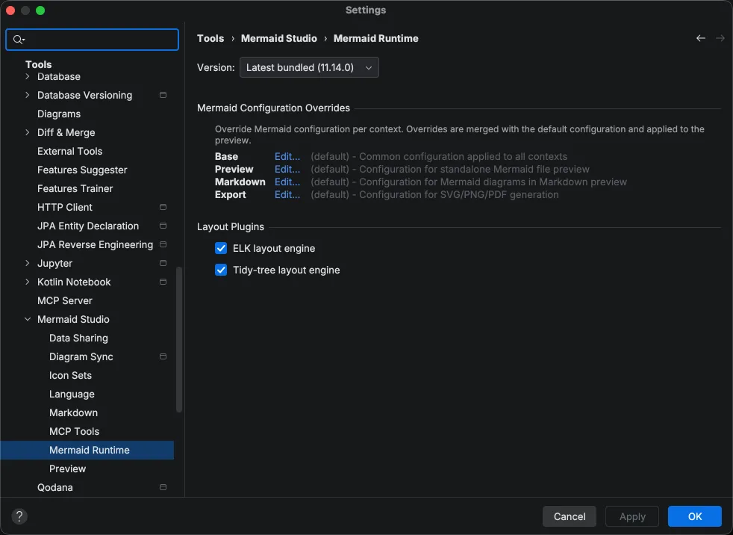Open Preview under Mermaid Studio tree
Image resolution: width=733 pixels, height=535 pixels.
(68, 468)
